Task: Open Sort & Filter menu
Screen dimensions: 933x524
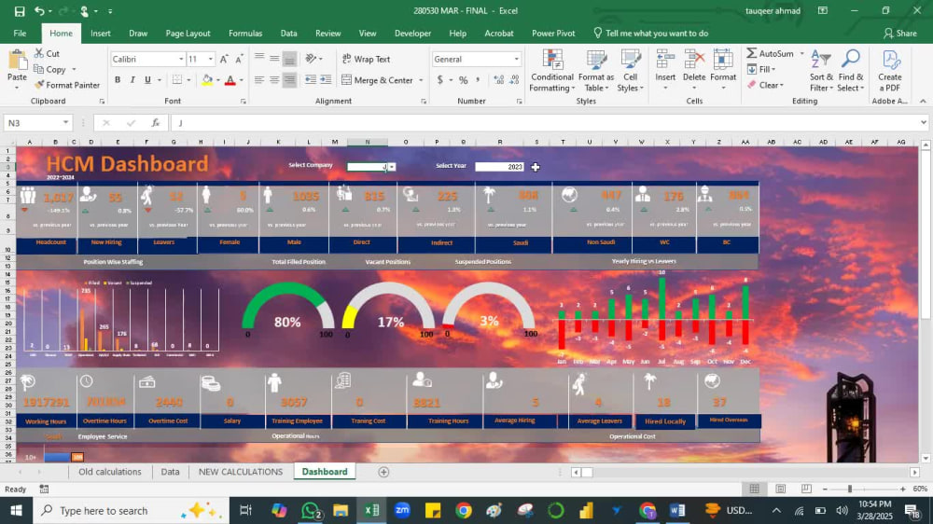Action: 821,71
